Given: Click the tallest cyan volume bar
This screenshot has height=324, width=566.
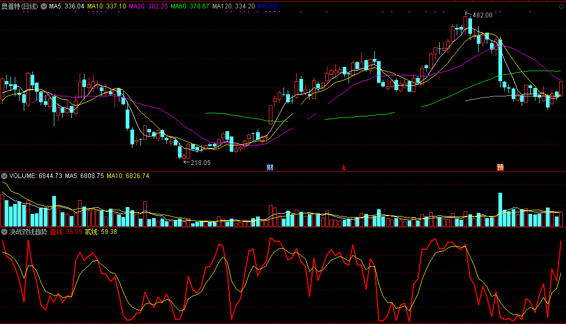Looking at the screenshot, I should 501,210.
